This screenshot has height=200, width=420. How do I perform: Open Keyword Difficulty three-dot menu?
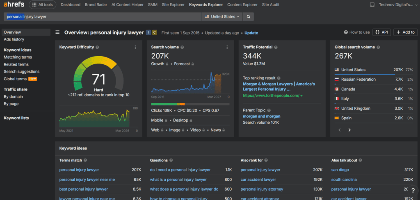coord(135,47)
